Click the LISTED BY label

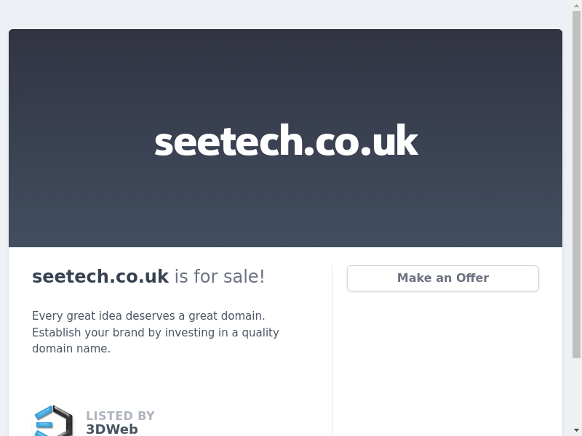pyautogui.click(x=120, y=416)
